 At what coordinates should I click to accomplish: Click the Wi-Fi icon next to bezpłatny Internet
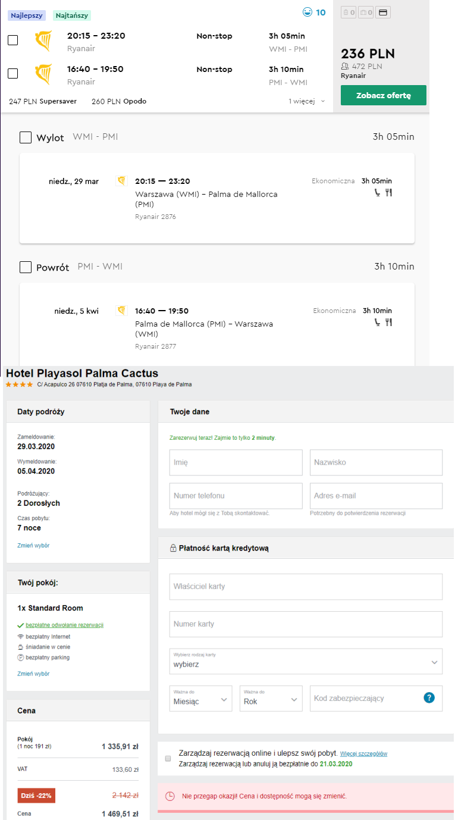21,636
